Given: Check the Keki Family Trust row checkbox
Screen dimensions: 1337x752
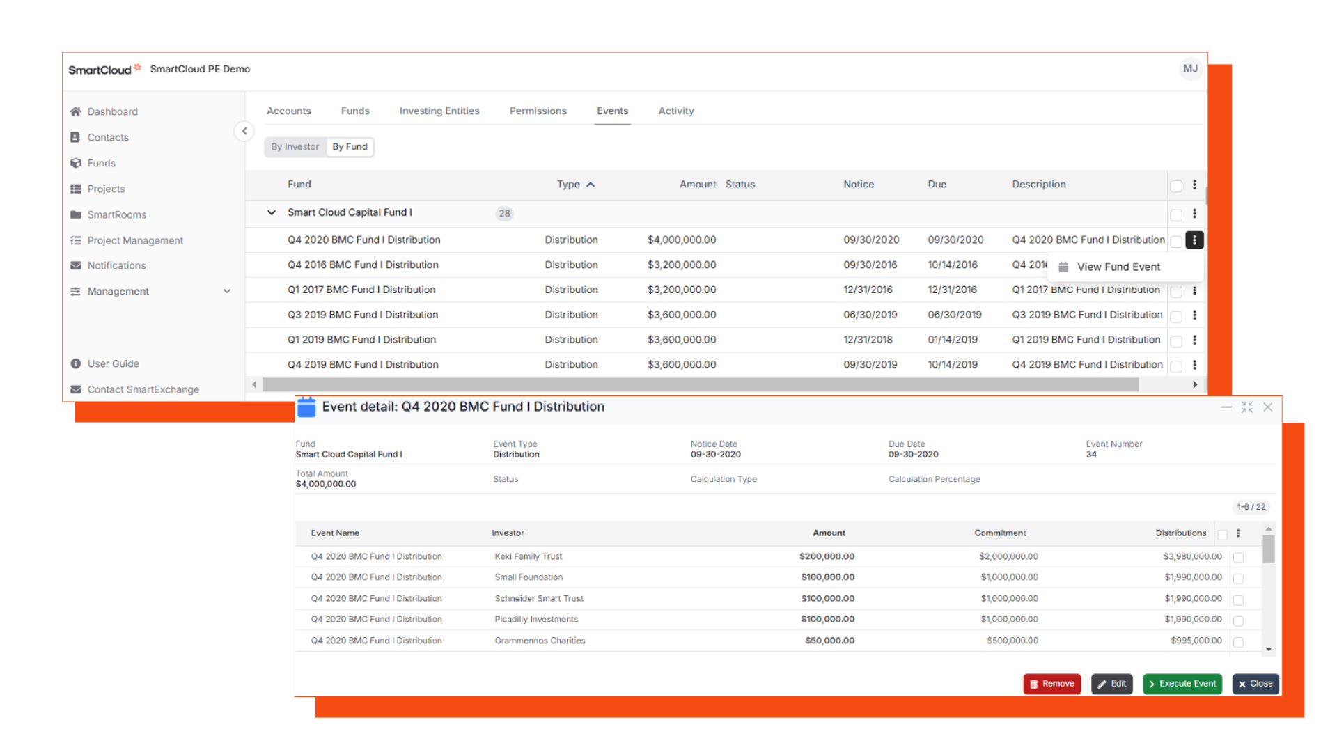Looking at the screenshot, I should coord(1238,557).
